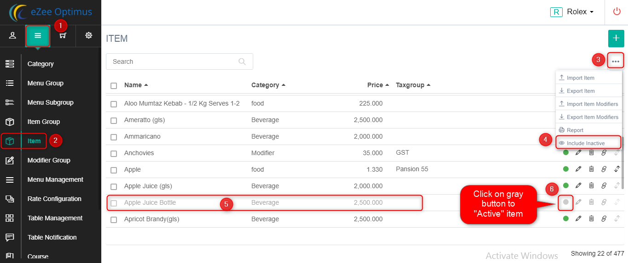Open the user profile tab icon
Image resolution: width=628 pixels, height=263 pixels.
[x=12, y=35]
